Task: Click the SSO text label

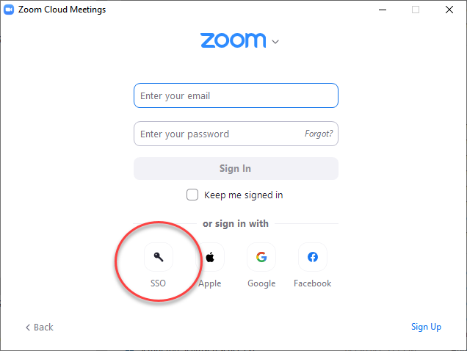Action: point(158,283)
